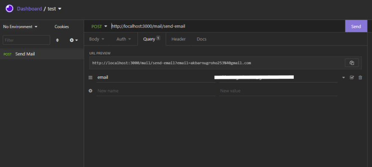Switch to the Header tab
Screen dimensions: 372x167
click(178, 39)
